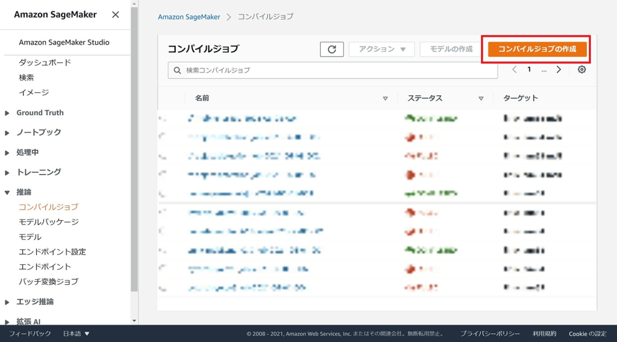Close the Amazon SageMaker sidebar panel
The width and height of the screenshot is (617, 342).
[115, 15]
